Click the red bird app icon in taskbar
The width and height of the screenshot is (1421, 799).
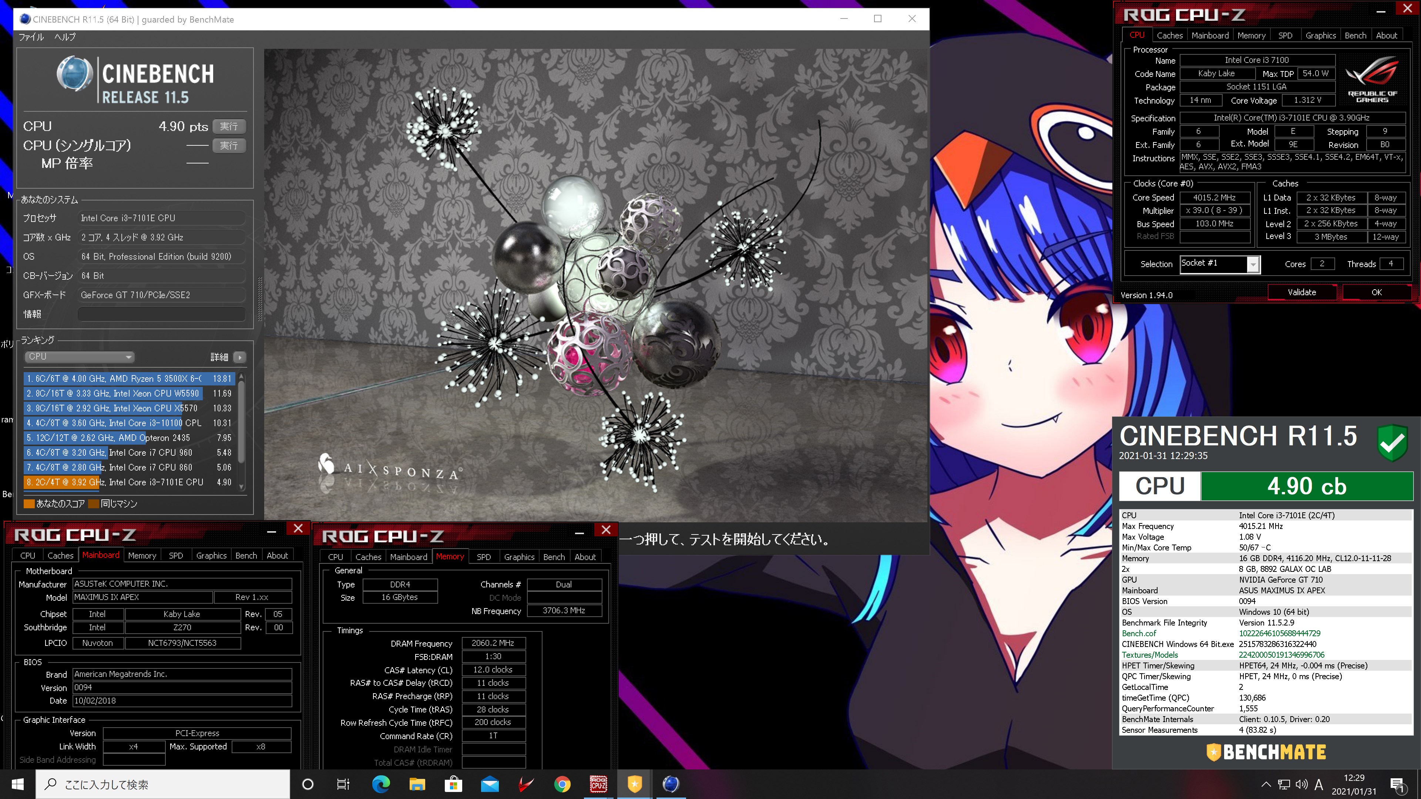[x=526, y=784]
